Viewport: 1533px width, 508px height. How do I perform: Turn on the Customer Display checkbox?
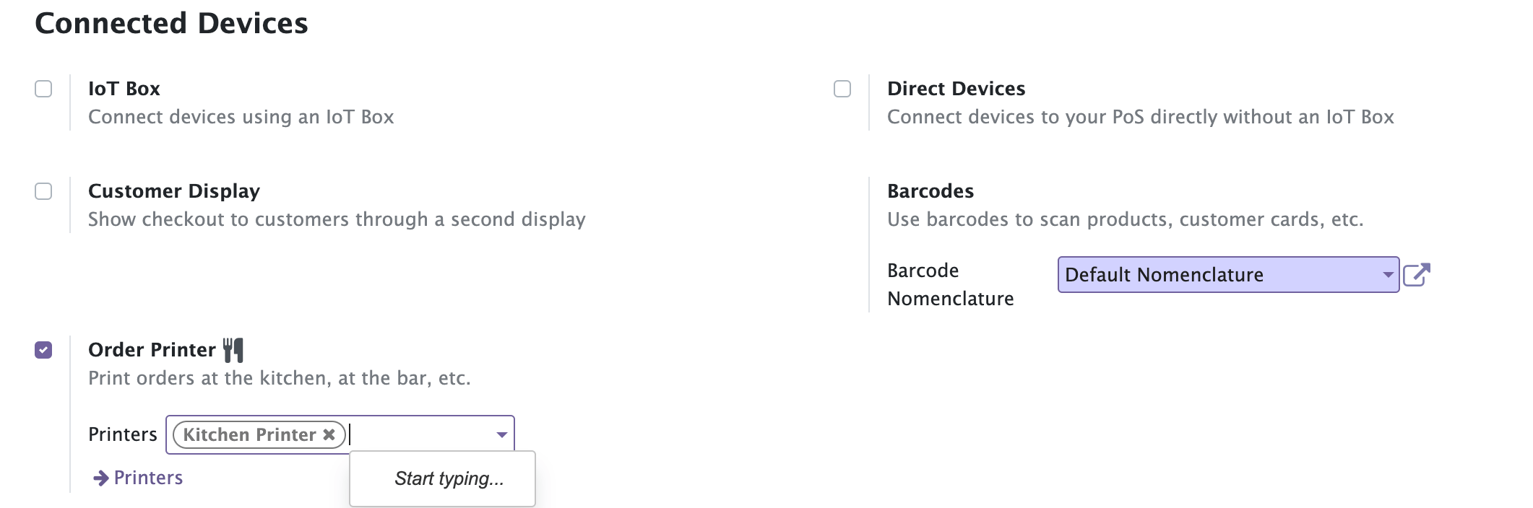click(44, 191)
